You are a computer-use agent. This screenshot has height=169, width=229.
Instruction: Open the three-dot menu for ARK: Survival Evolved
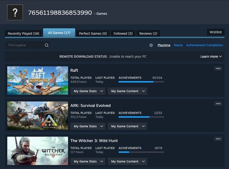point(218,104)
